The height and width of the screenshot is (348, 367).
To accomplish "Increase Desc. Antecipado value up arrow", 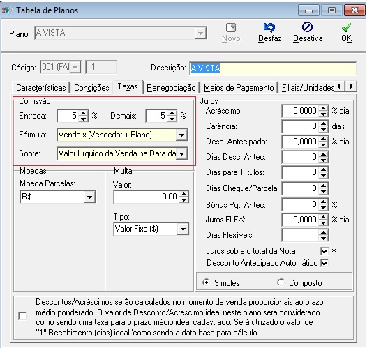I will [x=324, y=139].
